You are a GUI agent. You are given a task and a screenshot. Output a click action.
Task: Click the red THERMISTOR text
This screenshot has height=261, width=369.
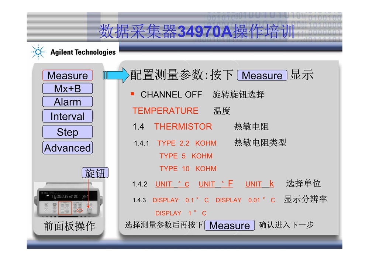tap(183, 127)
